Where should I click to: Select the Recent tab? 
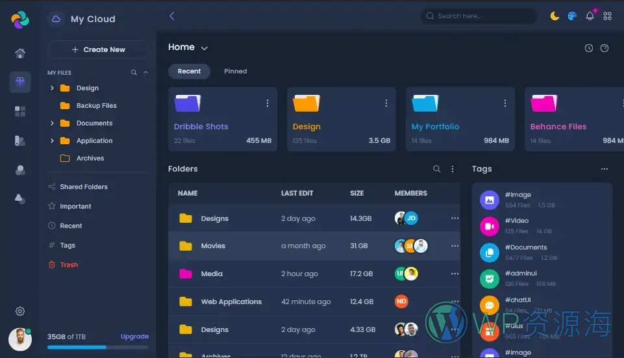coord(189,71)
